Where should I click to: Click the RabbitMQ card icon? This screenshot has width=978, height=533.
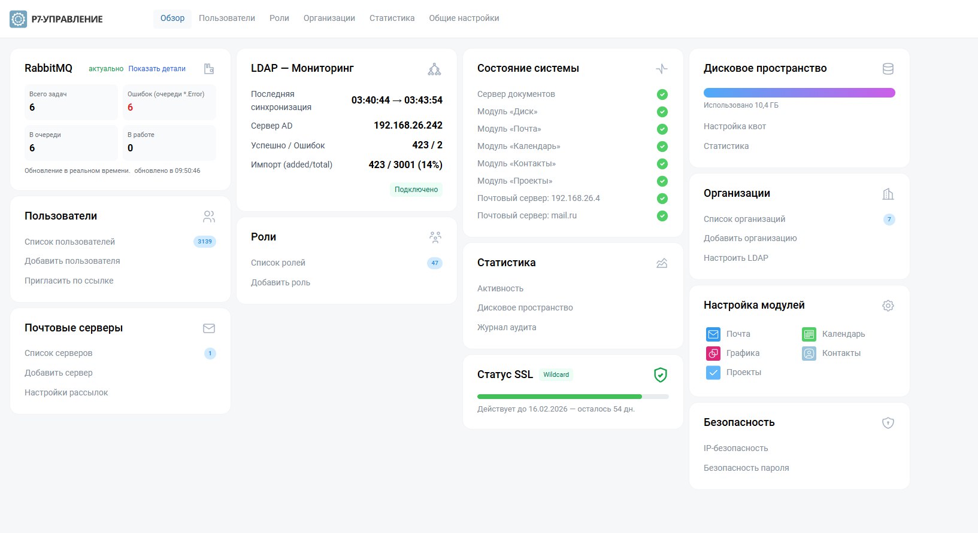(209, 69)
